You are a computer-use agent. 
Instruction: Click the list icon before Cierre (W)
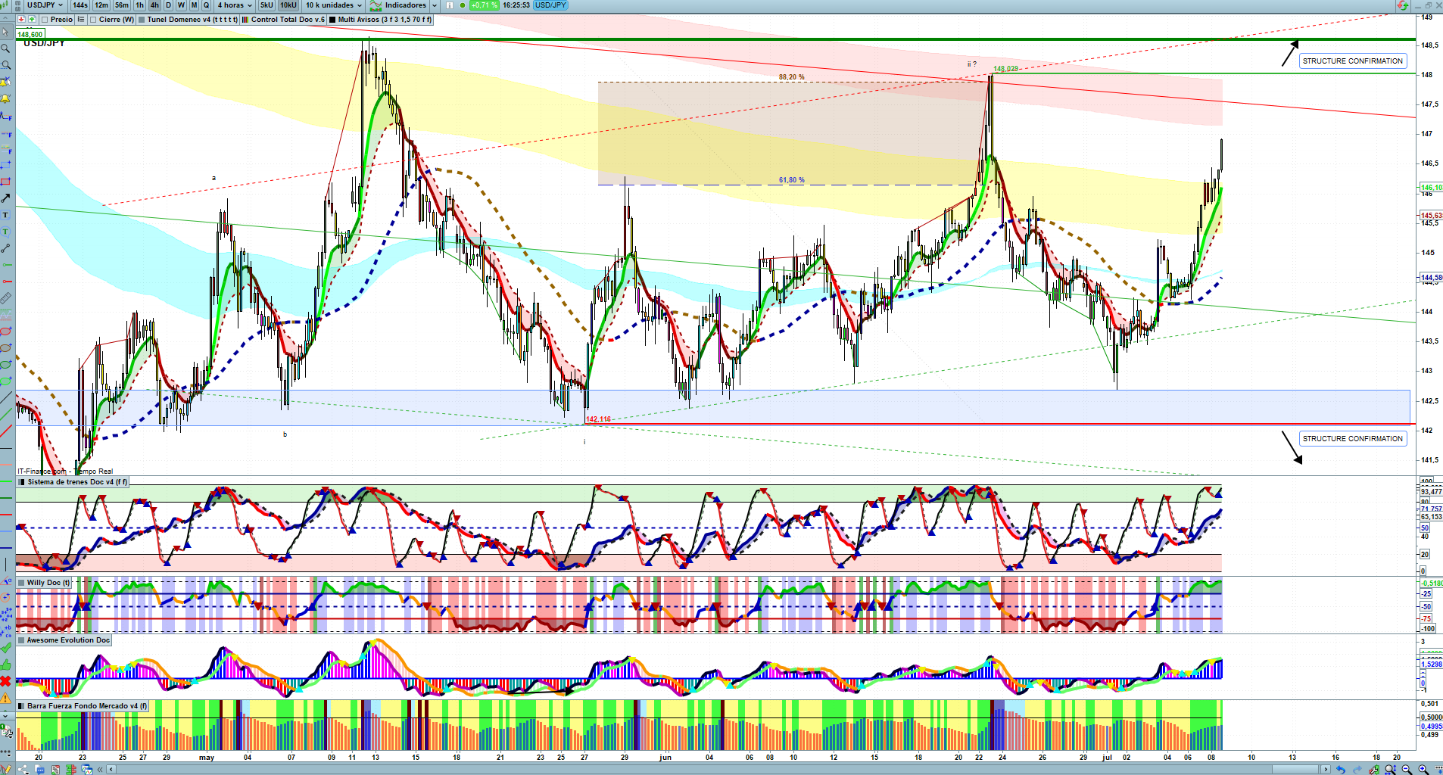pos(81,20)
